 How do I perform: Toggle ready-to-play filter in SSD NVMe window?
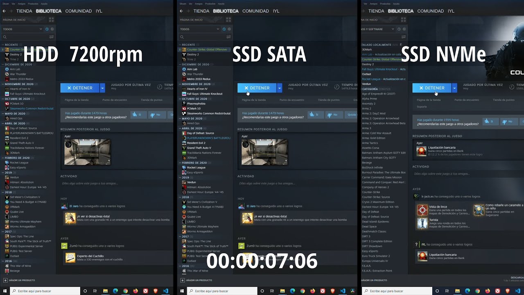coord(404,29)
